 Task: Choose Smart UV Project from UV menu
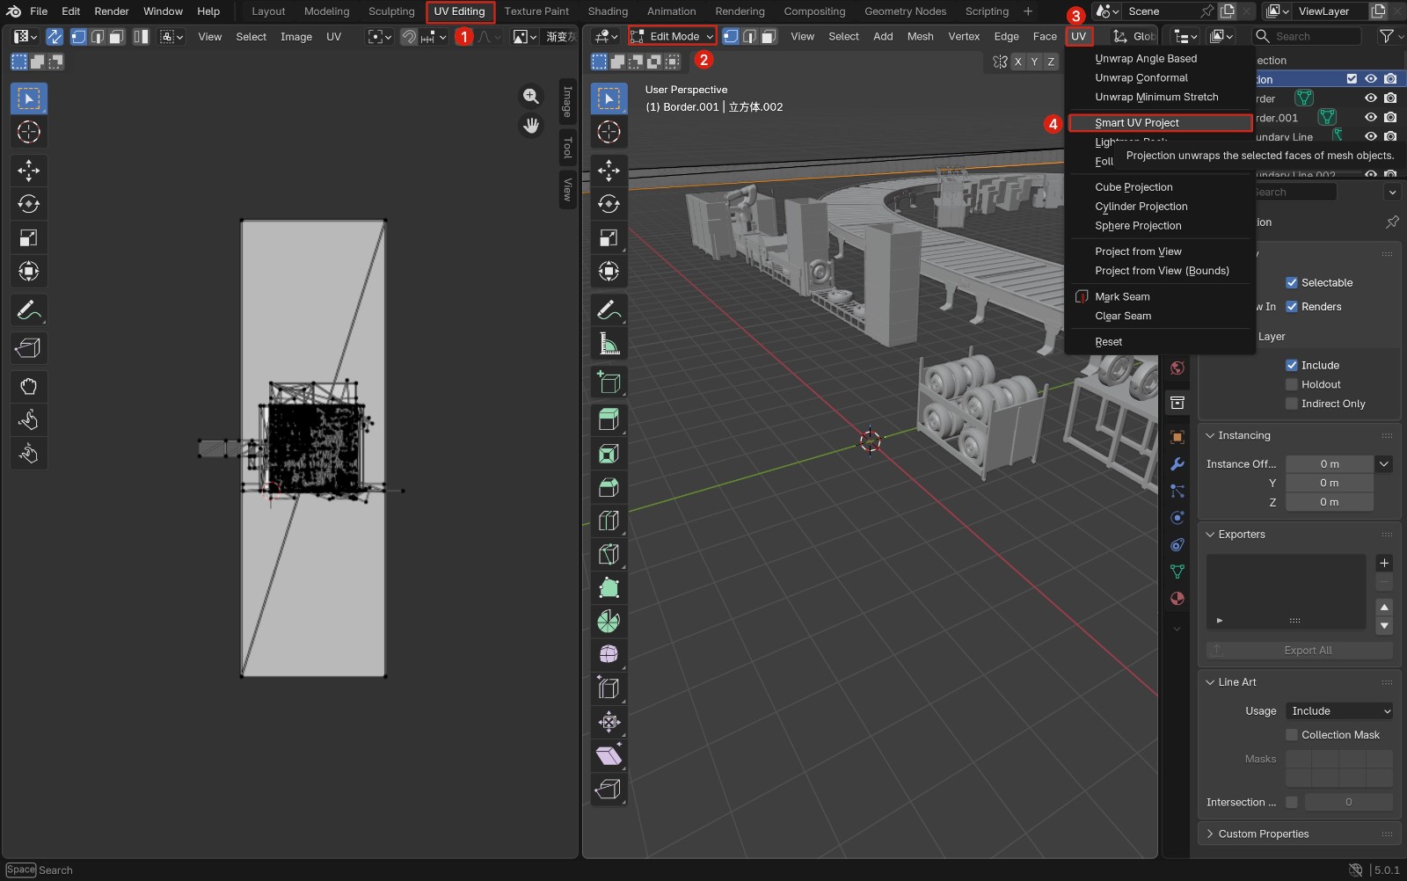tap(1160, 123)
